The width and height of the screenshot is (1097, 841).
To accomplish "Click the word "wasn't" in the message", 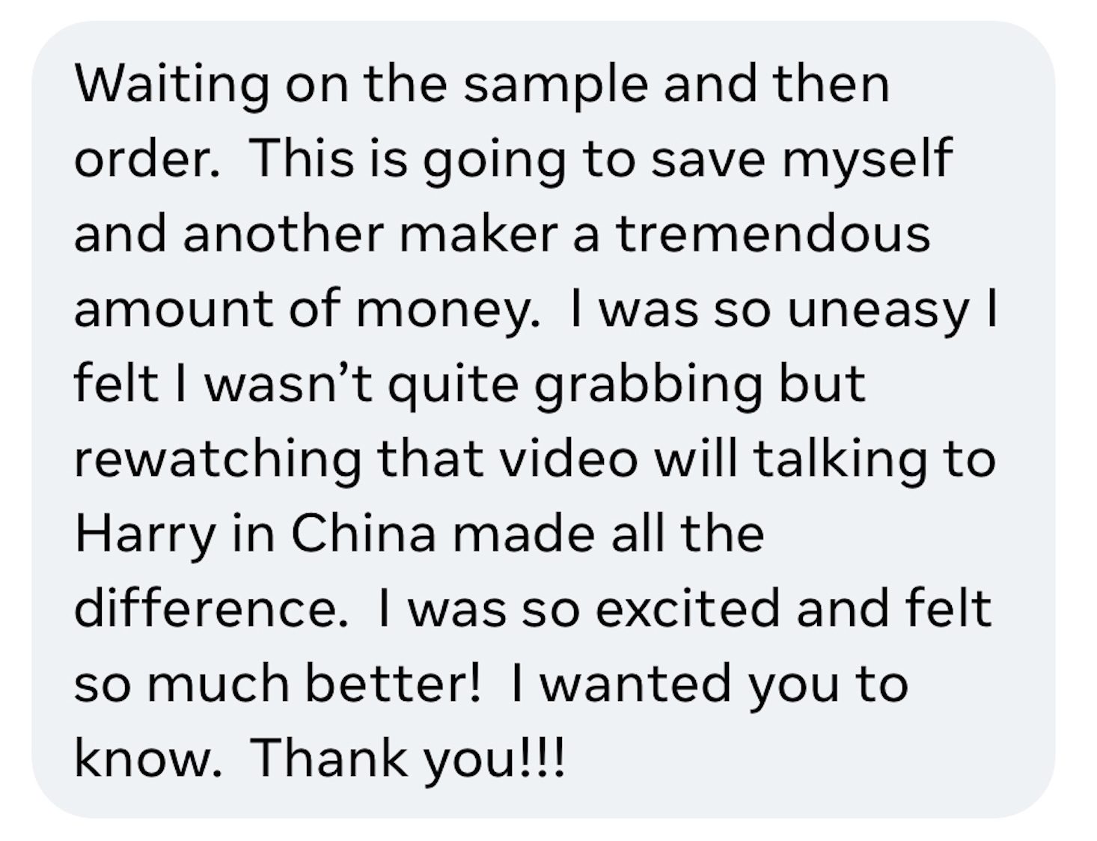I will [289, 384].
